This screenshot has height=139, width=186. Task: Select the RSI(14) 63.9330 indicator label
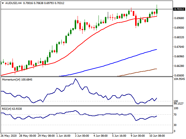(12, 109)
